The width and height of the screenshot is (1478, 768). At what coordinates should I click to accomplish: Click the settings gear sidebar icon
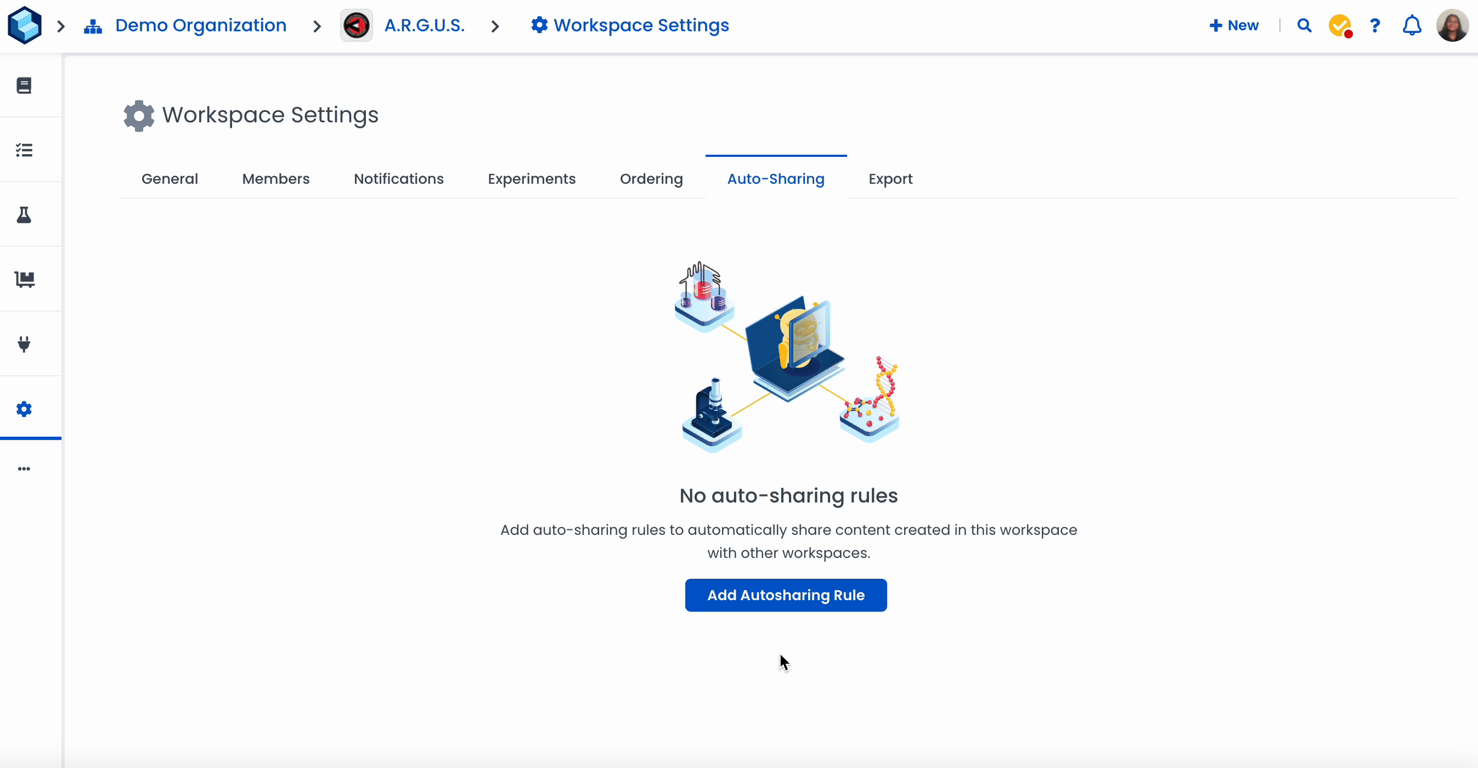pyautogui.click(x=24, y=409)
